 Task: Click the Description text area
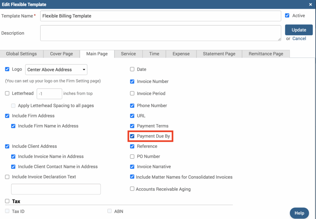160,33
